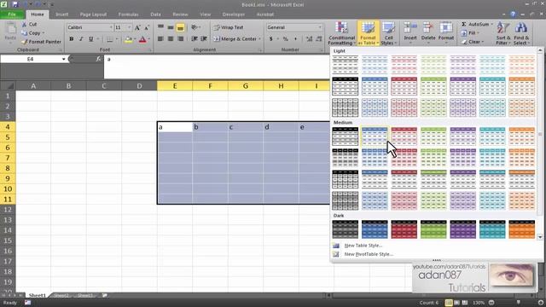Viewport: 546px width, 307px height.
Task: Click the Format as Table button
Action: coord(368,33)
